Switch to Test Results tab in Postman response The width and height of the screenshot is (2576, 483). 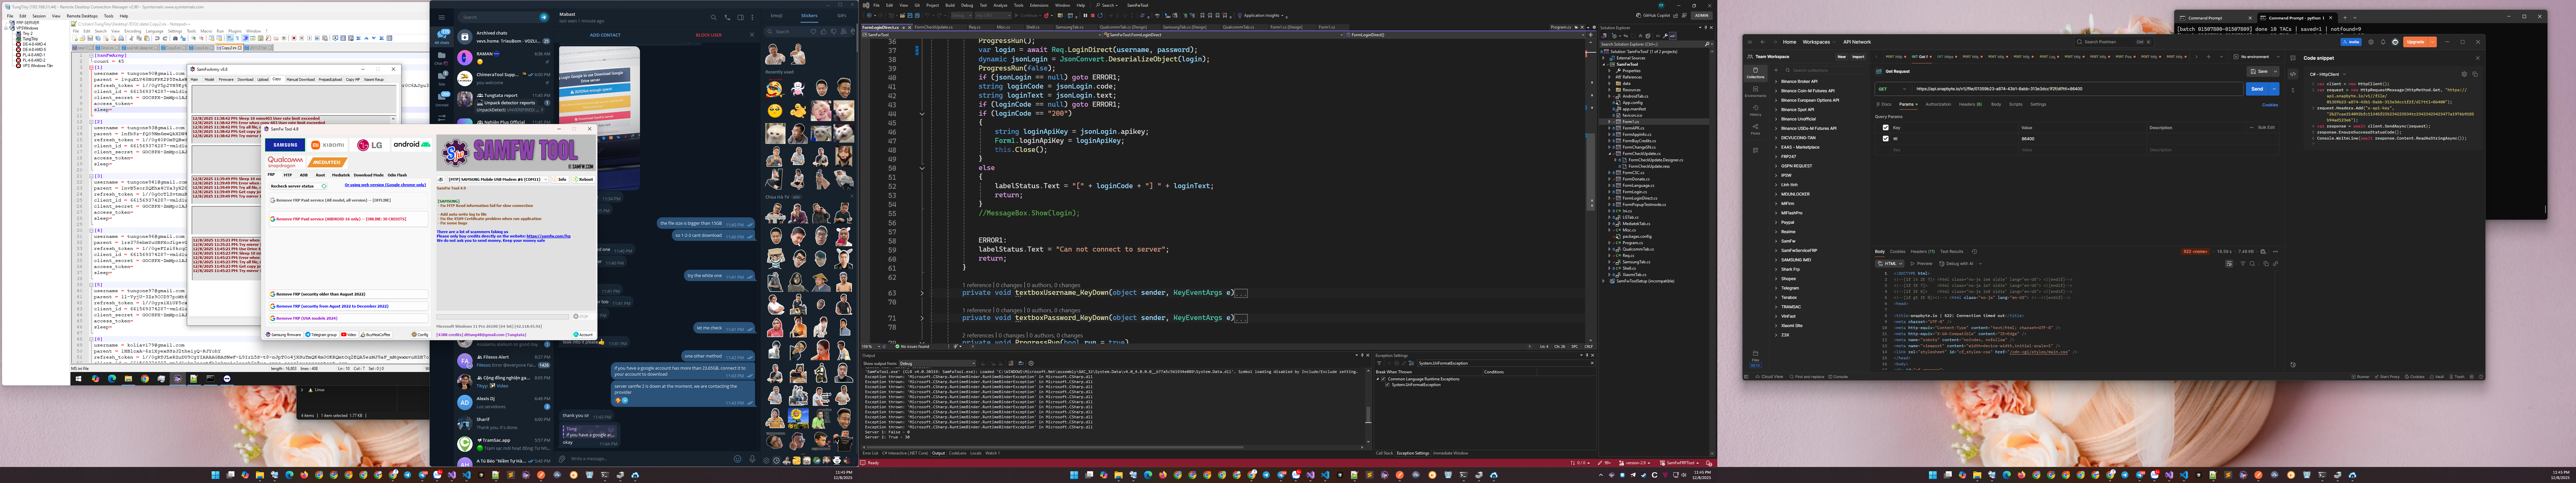[1952, 252]
